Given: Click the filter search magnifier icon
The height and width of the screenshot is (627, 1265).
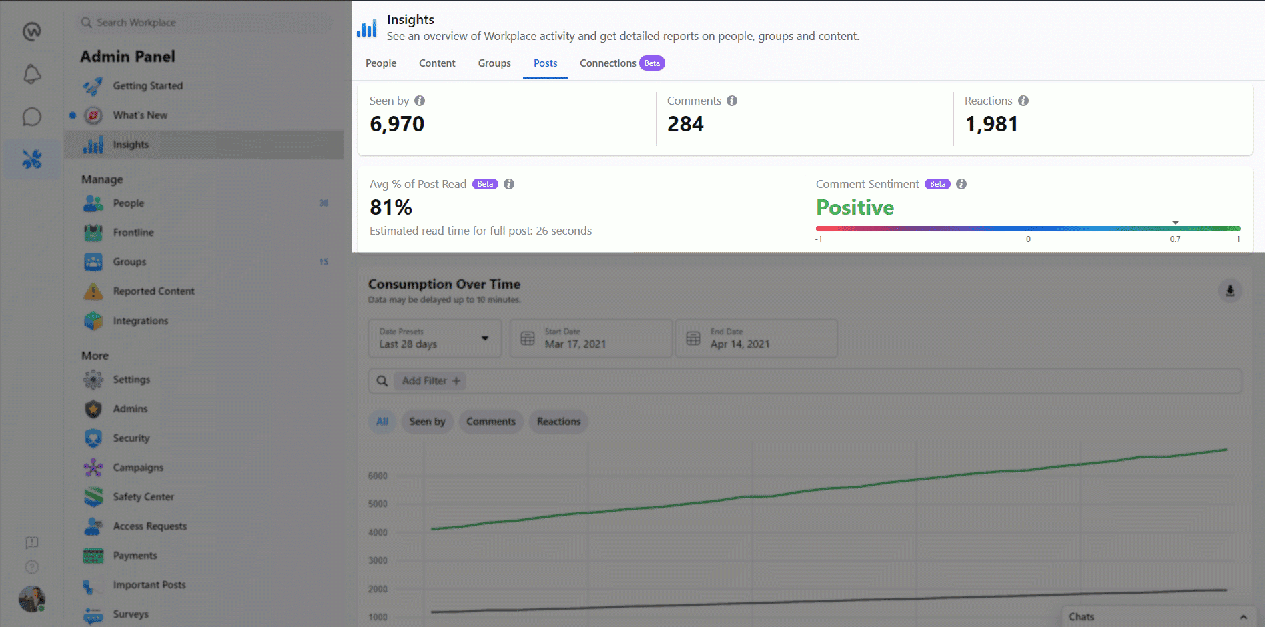Looking at the screenshot, I should (382, 381).
